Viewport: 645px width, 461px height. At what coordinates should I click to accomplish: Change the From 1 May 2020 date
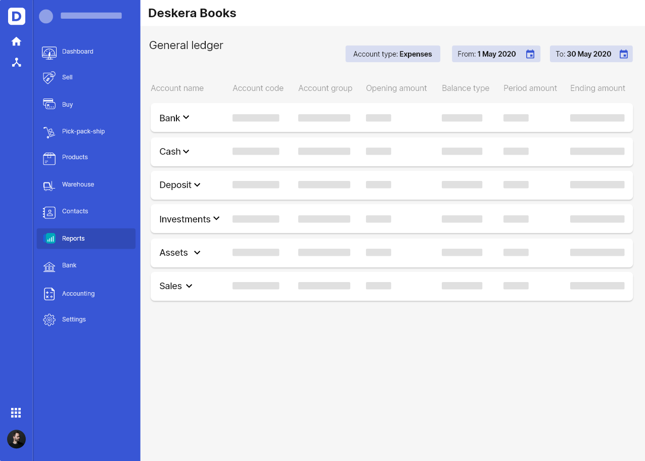[x=496, y=54]
